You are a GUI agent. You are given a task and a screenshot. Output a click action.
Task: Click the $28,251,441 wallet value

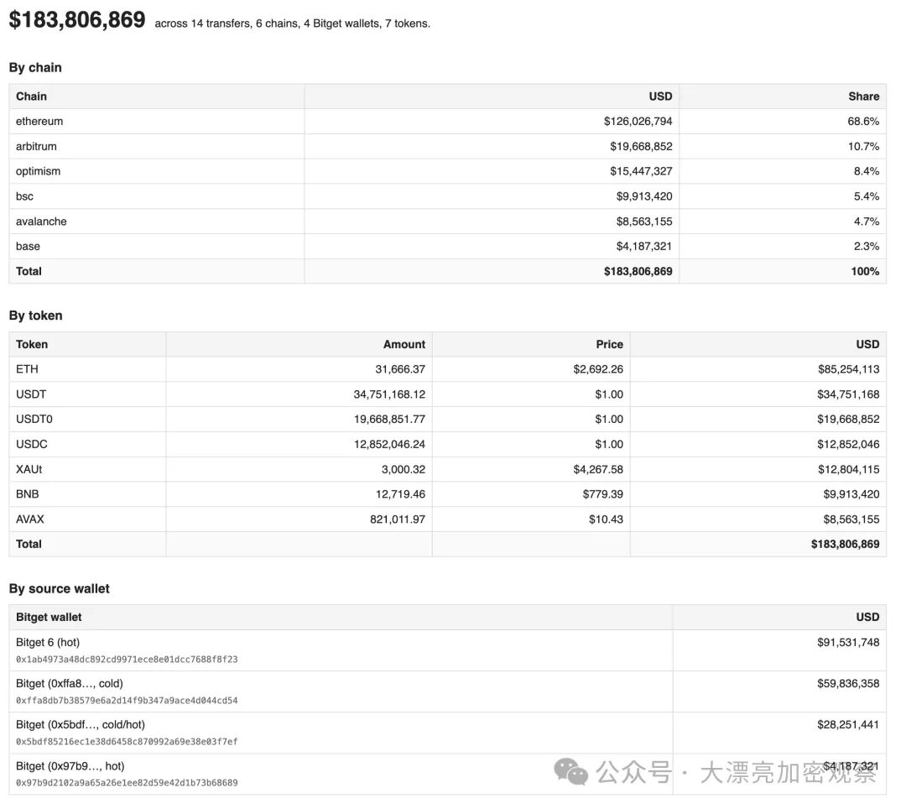coord(848,724)
